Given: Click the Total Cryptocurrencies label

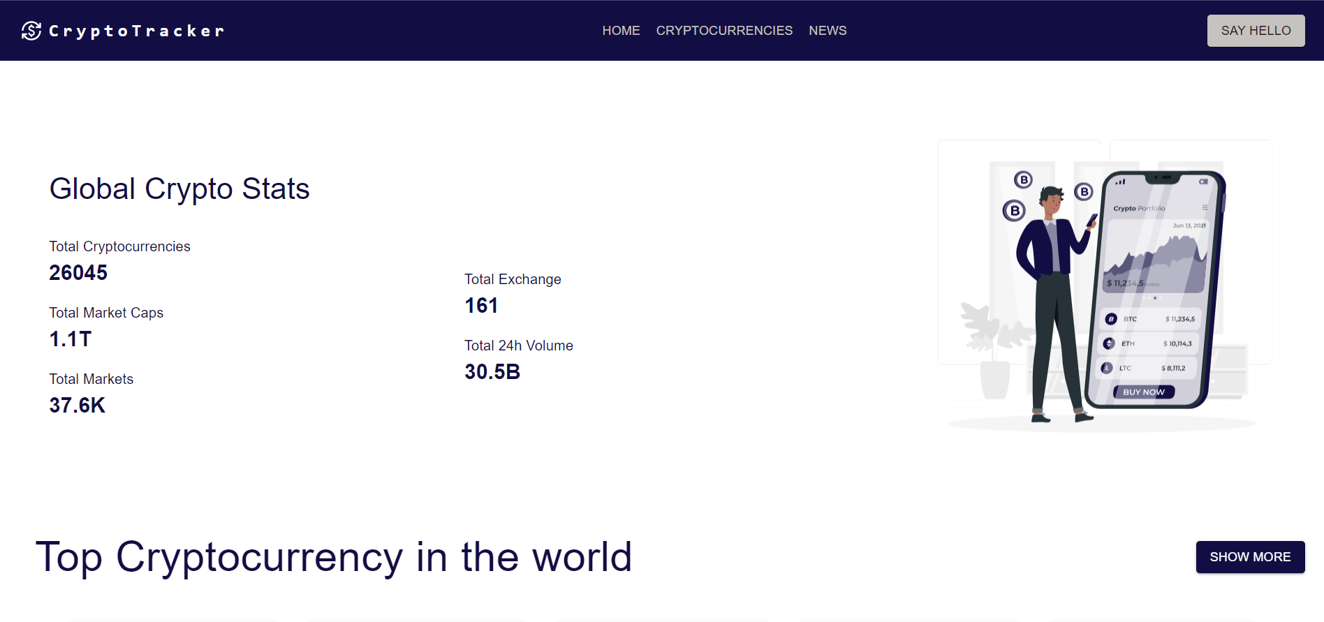Looking at the screenshot, I should point(119,246).
